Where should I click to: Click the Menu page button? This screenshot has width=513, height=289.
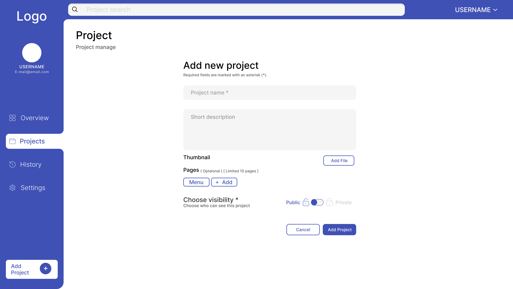click(x=196, y=182)
